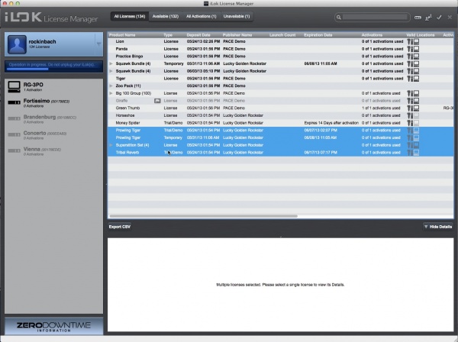Click 'Expires 14 Days after activation' cell

point(331,123)
